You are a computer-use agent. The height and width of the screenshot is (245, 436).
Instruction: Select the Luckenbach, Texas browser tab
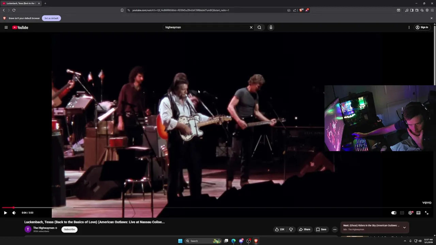point(21,3)
